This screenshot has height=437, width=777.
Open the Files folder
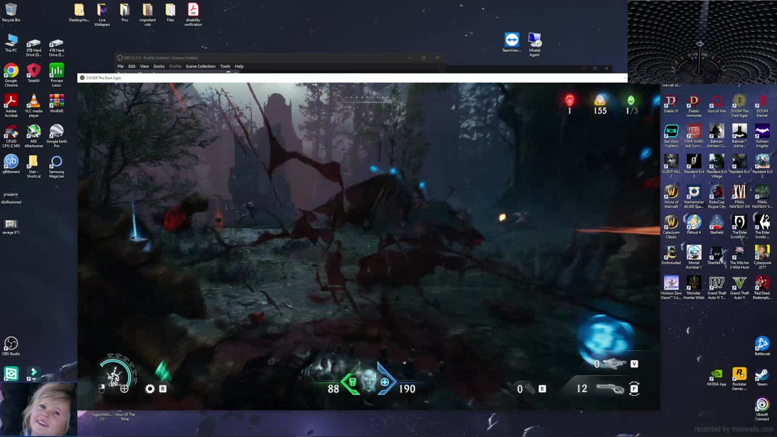click(171, 13)
